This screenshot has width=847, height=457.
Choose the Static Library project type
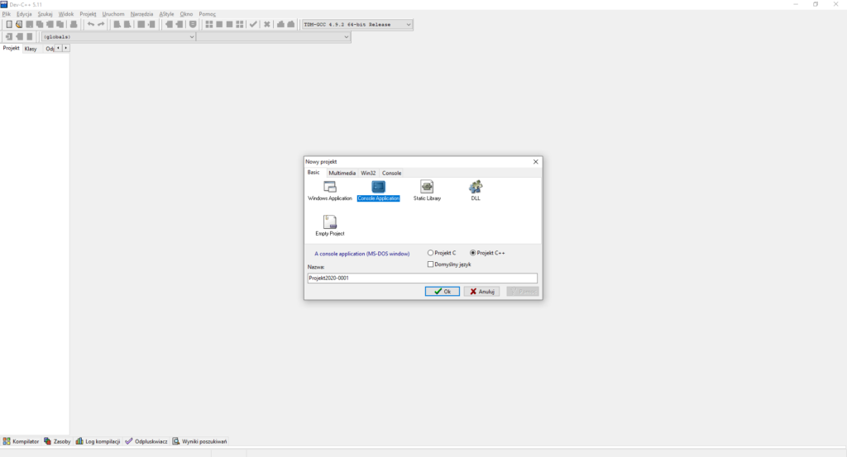[x=427, y=188]
